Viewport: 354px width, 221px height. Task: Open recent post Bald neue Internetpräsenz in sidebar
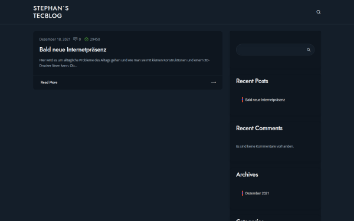click(x=265, y=100)
